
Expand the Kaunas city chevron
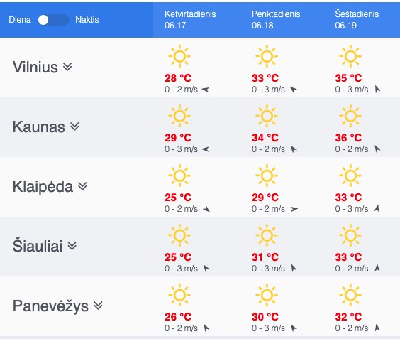pos(74,127)
